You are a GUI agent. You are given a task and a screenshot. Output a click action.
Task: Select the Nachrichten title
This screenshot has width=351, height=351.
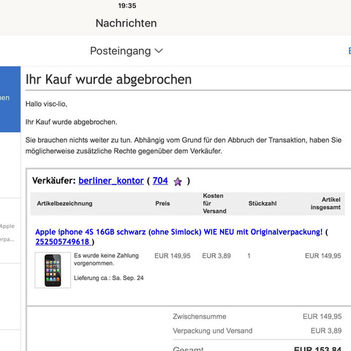(126, 23)
